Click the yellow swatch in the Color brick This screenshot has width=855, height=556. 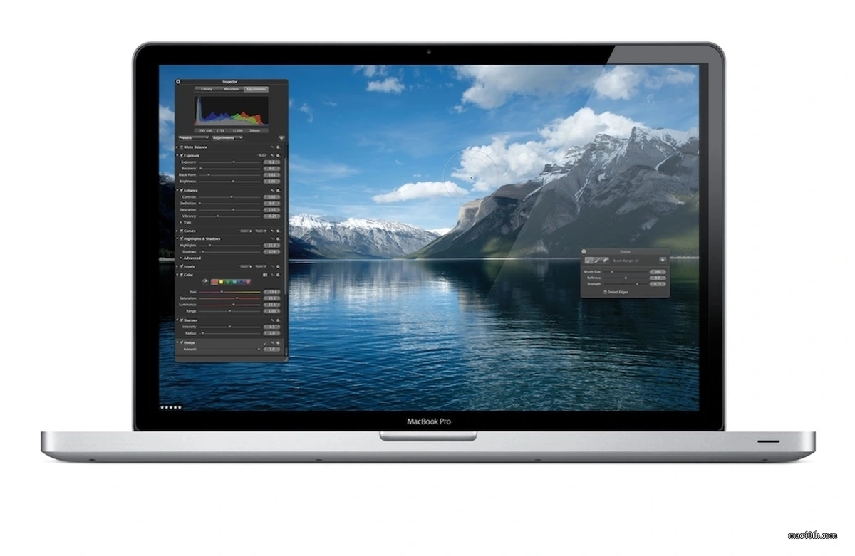(x=221, y=281)
